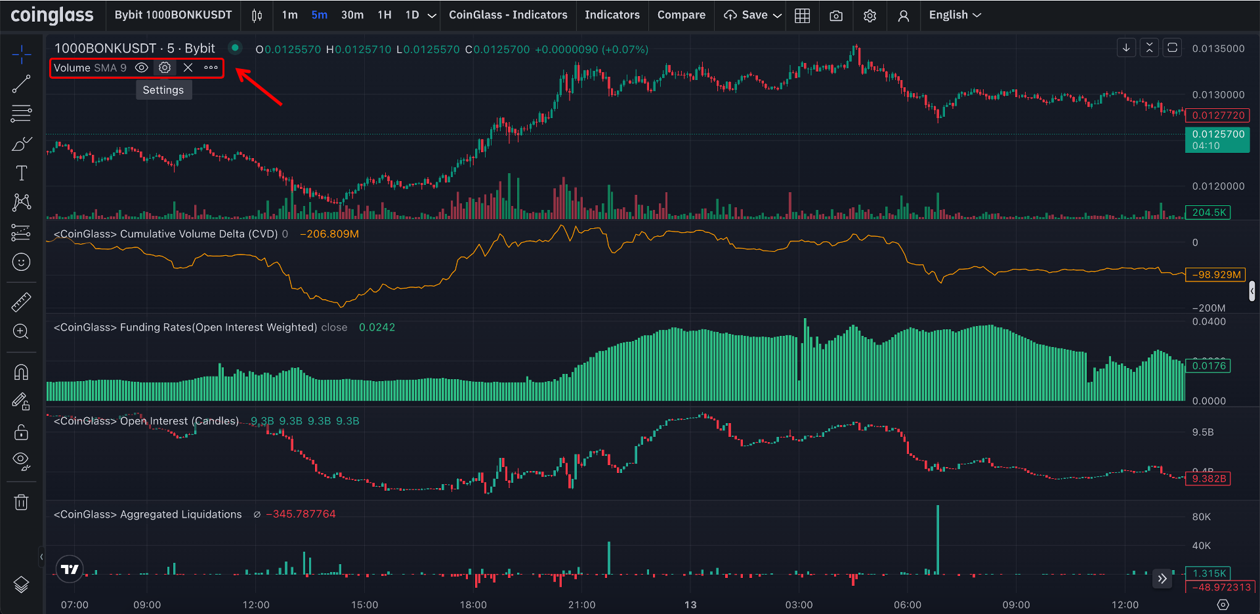Collapse the main chart pane
The height and width of the screenshot is (614, 1260).
pos(1149,48)
